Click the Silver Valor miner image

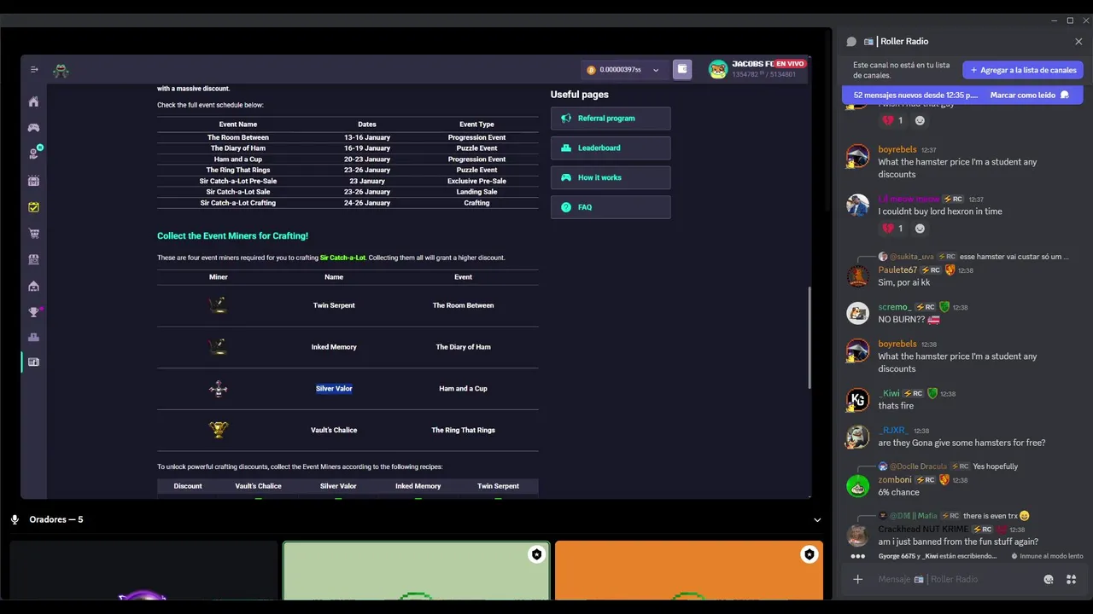tap(219, 388)
